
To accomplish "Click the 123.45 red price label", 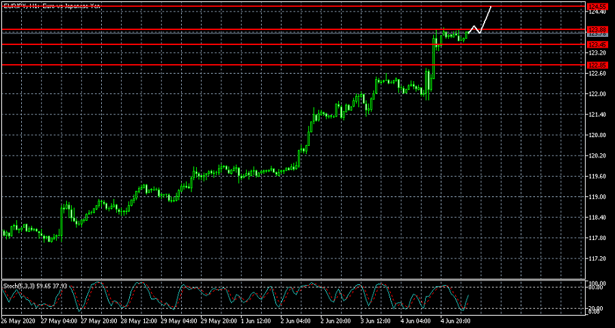I will [597, 44].
